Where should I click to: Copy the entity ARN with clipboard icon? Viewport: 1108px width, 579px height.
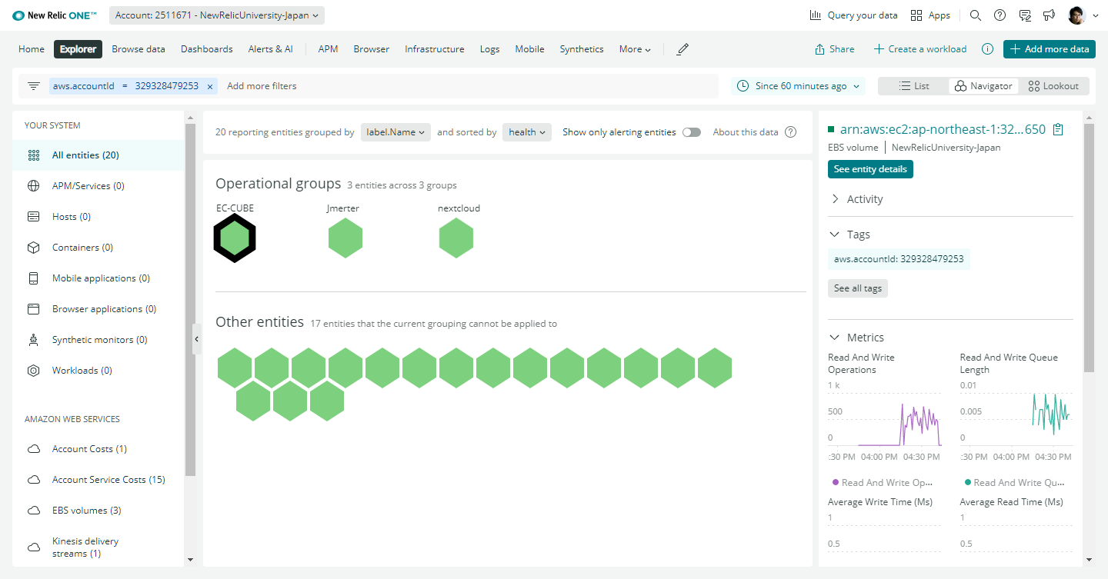click(1058, 129)
